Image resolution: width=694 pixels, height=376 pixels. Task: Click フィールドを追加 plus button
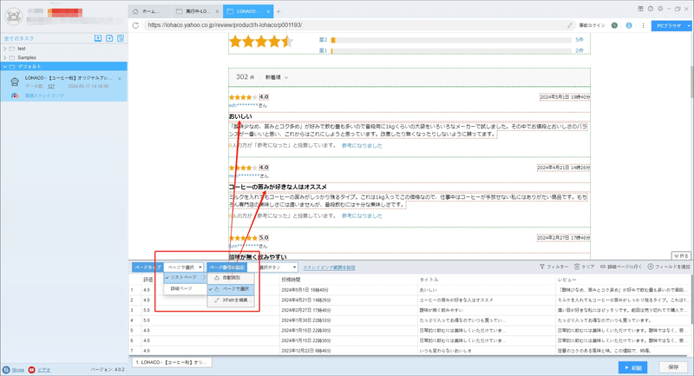[x=669, y=267]
